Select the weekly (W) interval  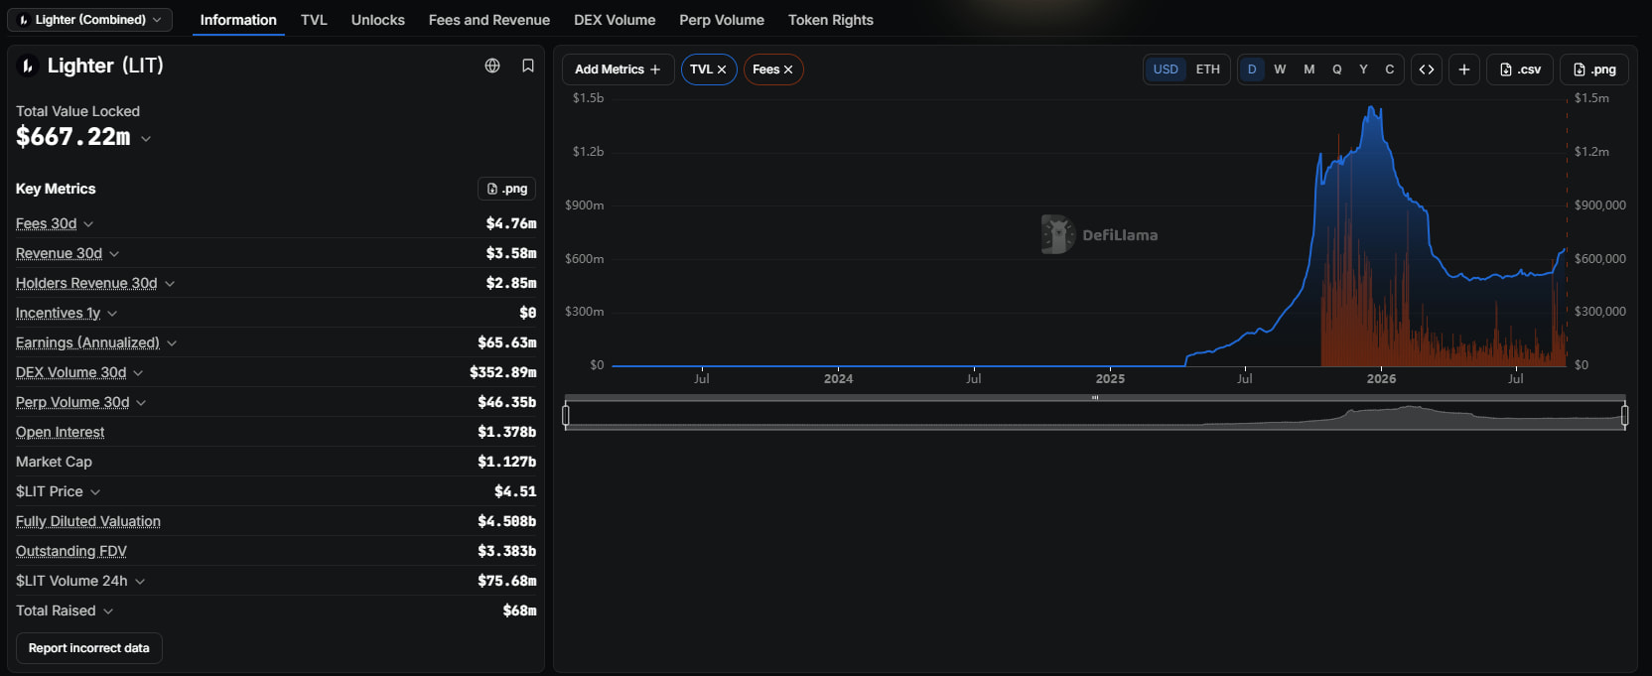(1280, 69)
